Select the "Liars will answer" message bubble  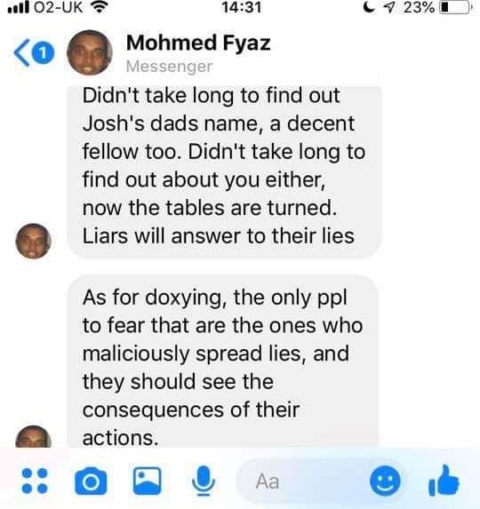point(224,172)
